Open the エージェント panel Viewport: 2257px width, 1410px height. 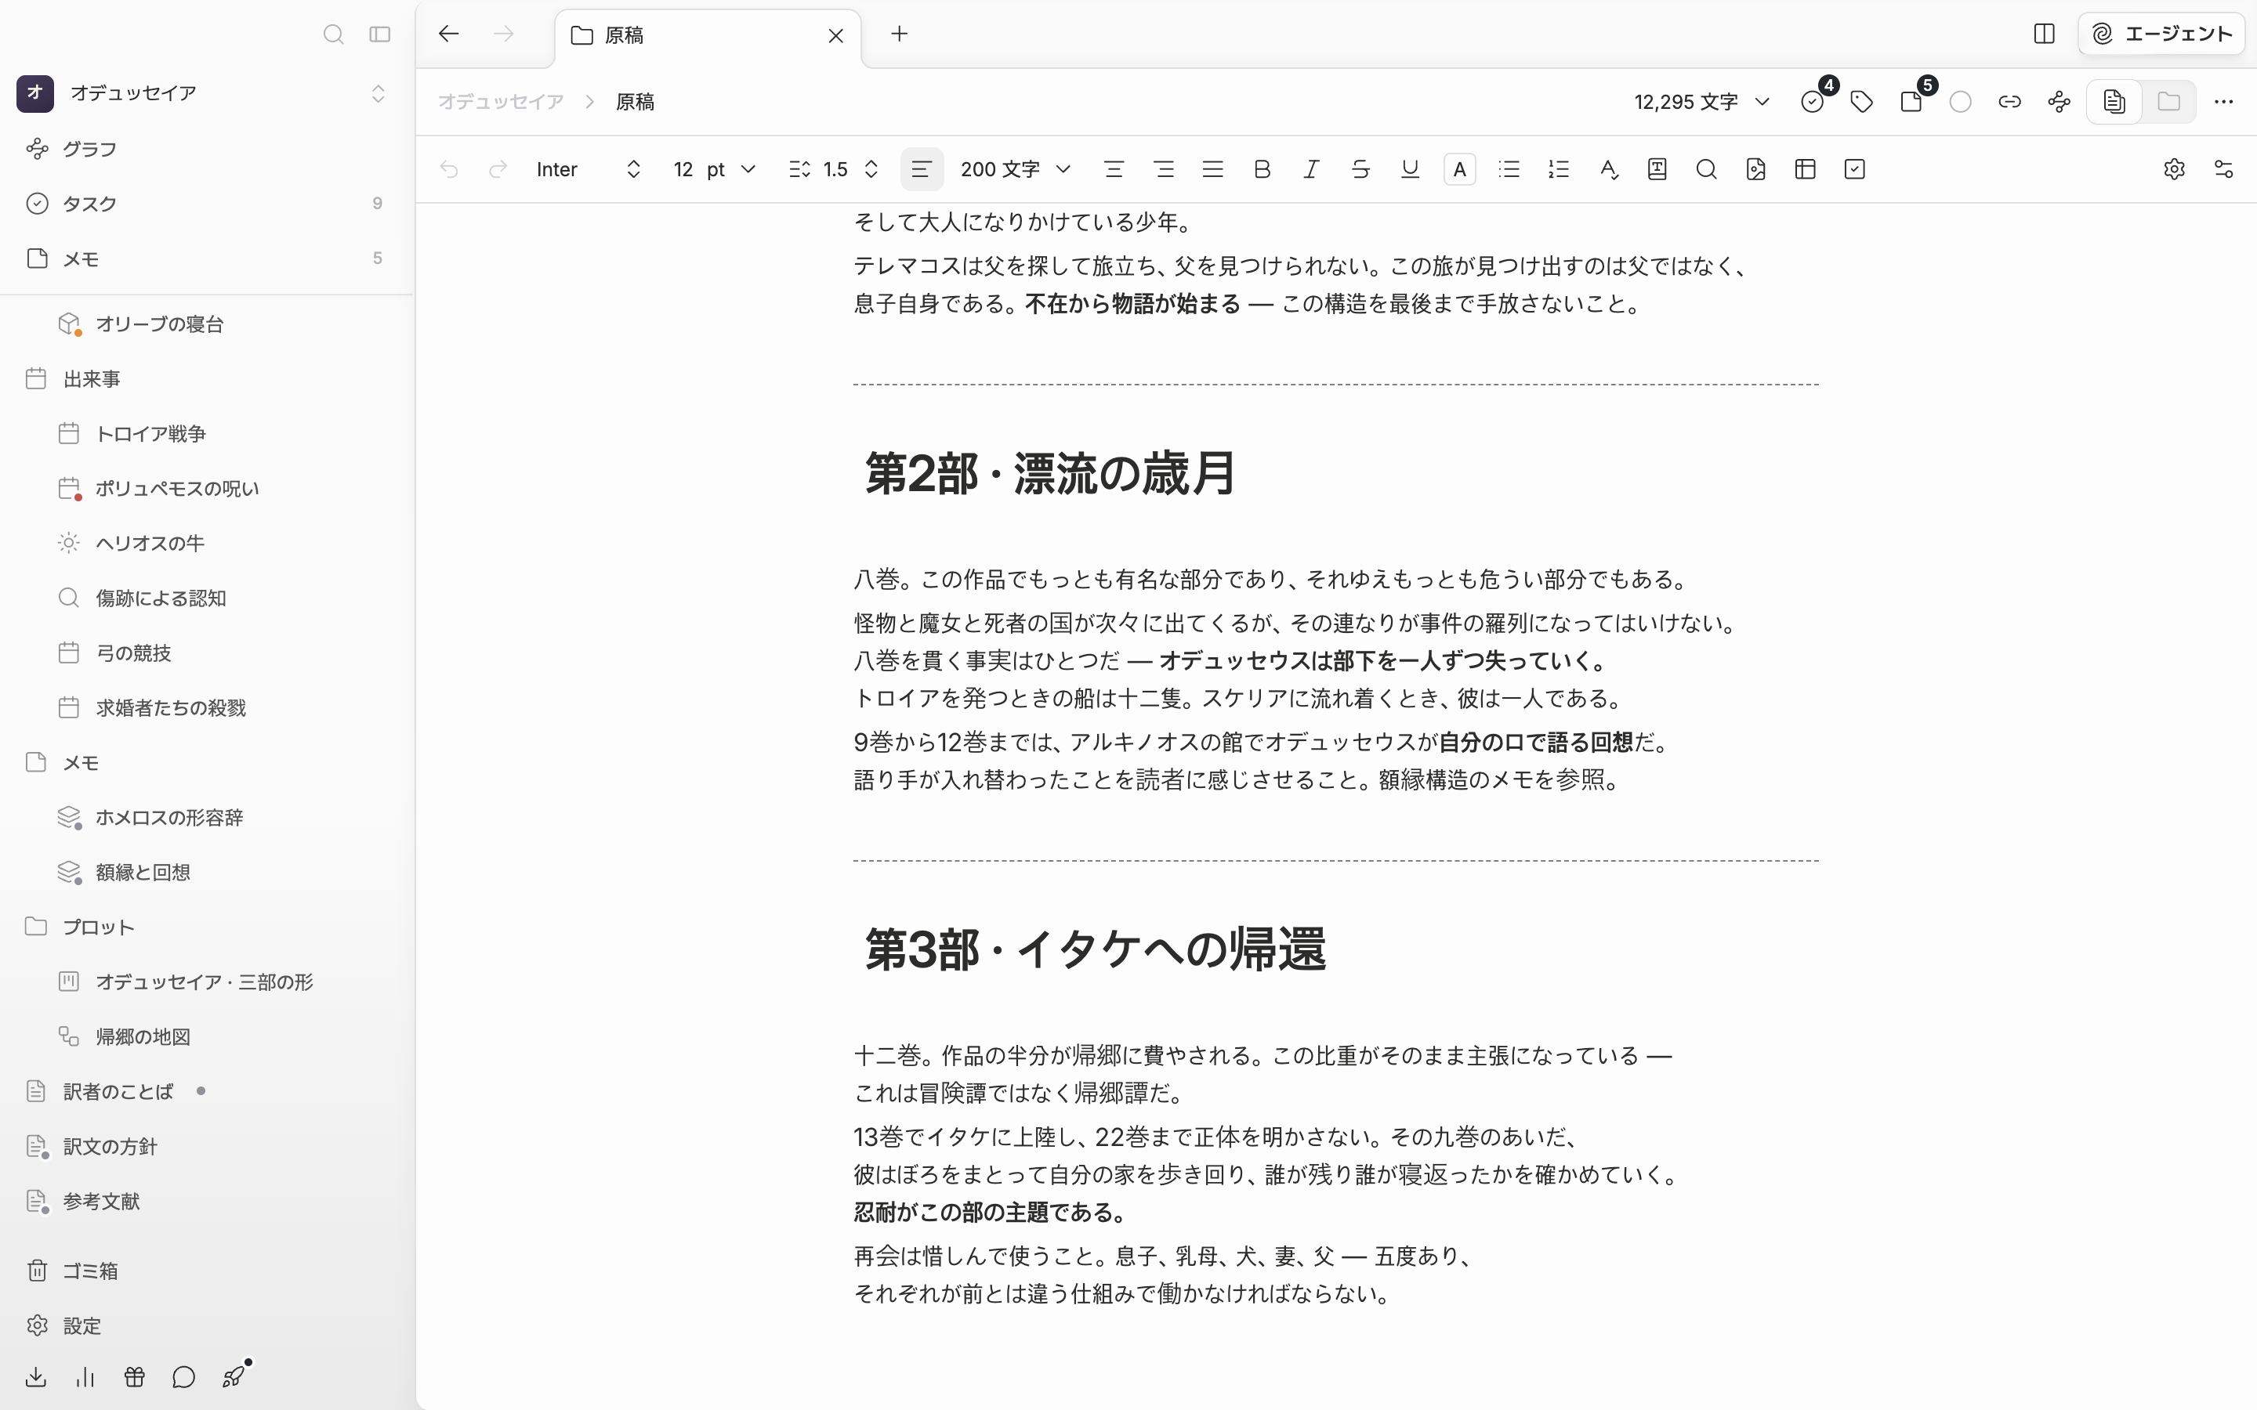(x=2161, y=34)
